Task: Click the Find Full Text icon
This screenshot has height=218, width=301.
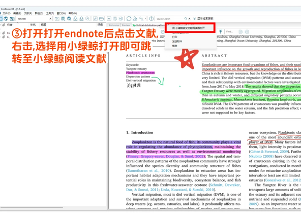Action: [x=87, y=19]
